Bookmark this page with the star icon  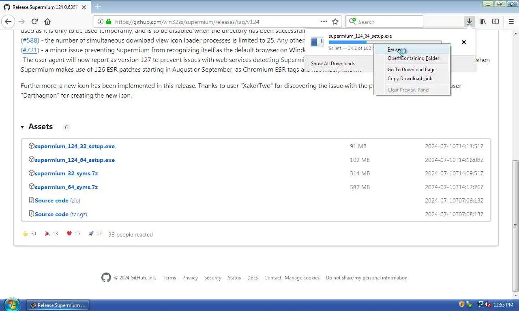coord(335,21)
